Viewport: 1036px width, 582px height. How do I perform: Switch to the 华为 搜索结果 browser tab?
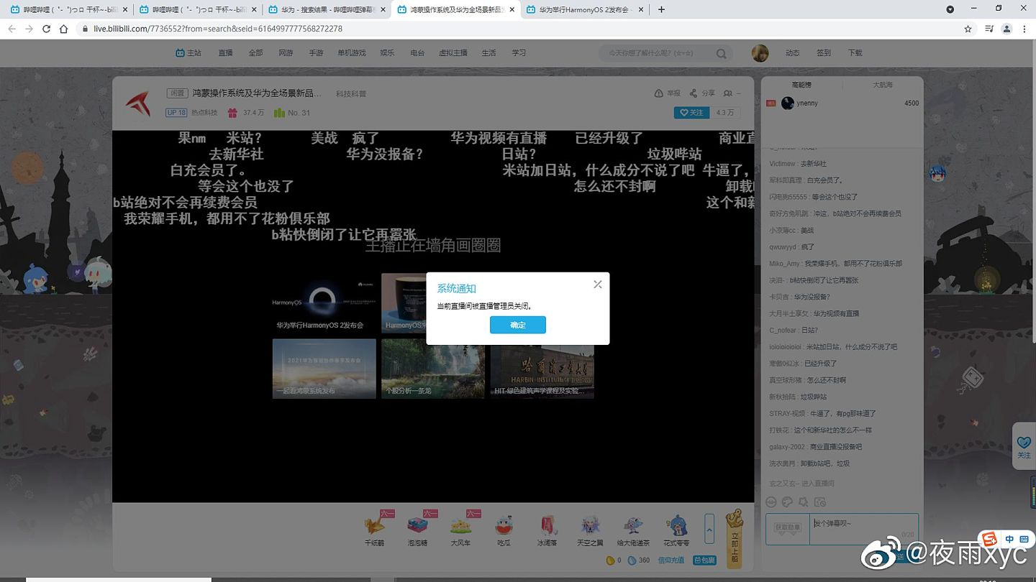click(x=327, y=10)
